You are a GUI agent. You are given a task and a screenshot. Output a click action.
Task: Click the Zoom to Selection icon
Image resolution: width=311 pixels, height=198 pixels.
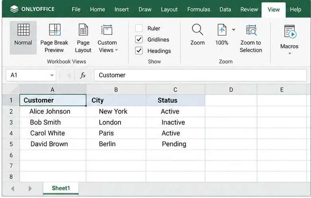pyautogui.click(x=251, y=30)
